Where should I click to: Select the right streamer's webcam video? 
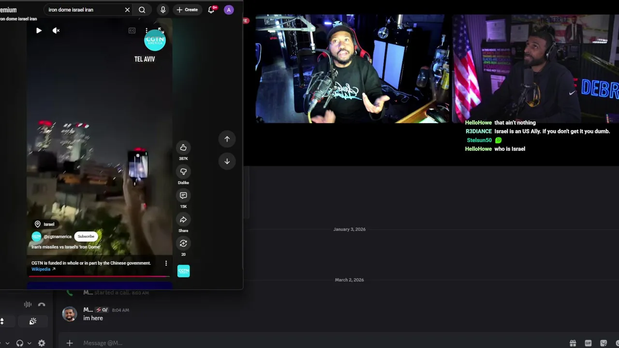(535, 69)
